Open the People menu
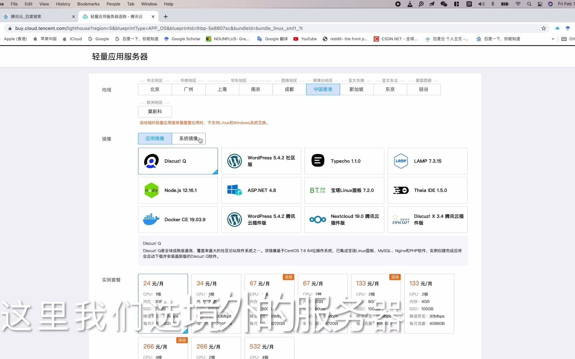 pyautogui.click(x=113, y=4)
